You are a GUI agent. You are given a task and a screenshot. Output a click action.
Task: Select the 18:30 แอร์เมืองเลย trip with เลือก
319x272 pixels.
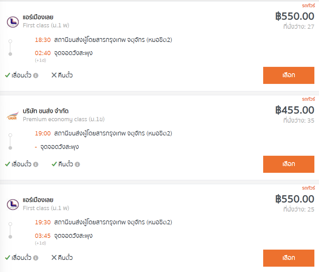pos(288,75)
